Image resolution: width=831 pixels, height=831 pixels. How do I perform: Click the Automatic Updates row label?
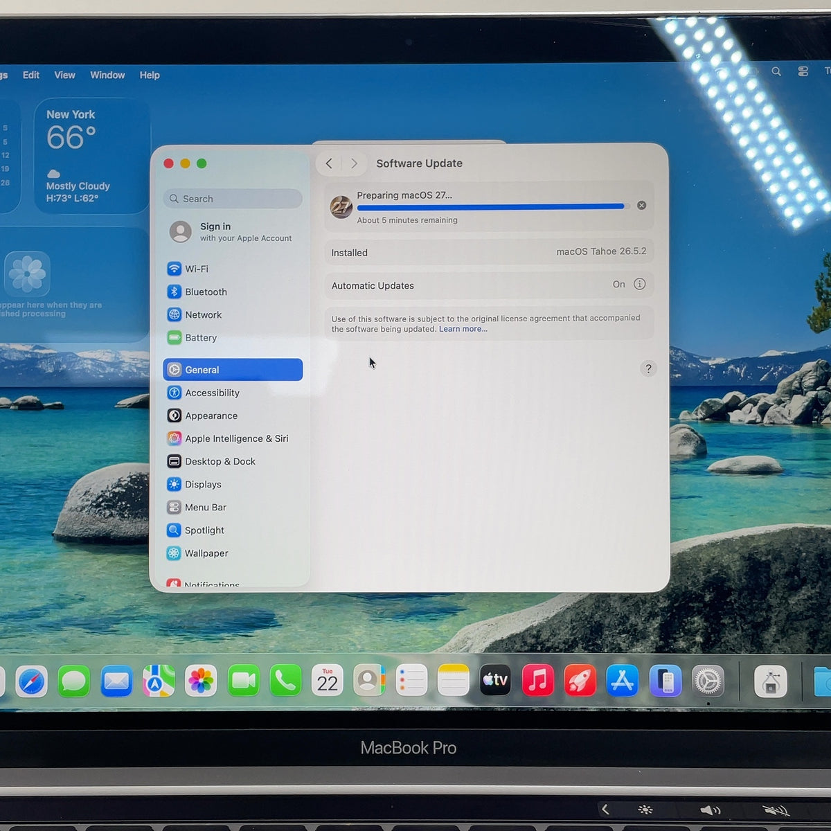(373, 285)
